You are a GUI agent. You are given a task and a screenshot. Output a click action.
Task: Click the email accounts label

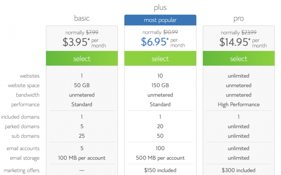[23, 148]
